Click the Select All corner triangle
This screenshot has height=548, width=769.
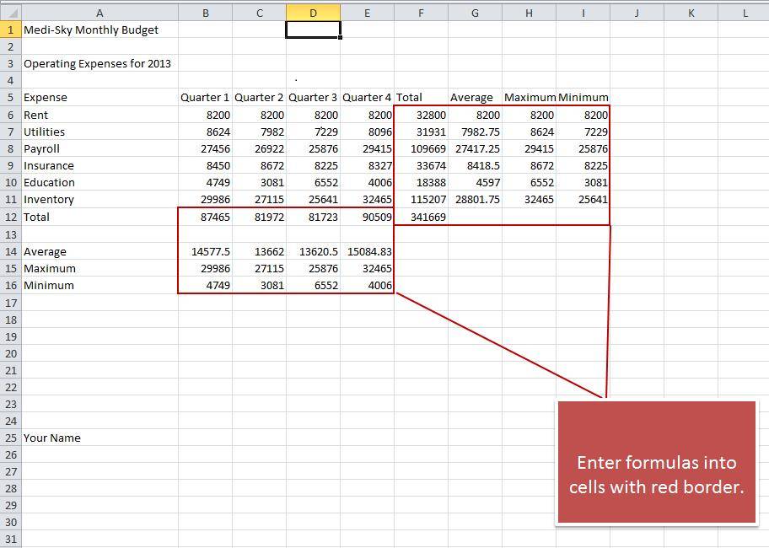pos(11,13)
